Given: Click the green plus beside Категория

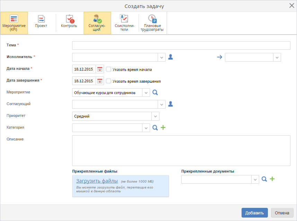Looking at the screenshot, I should [x=163, y=128].
